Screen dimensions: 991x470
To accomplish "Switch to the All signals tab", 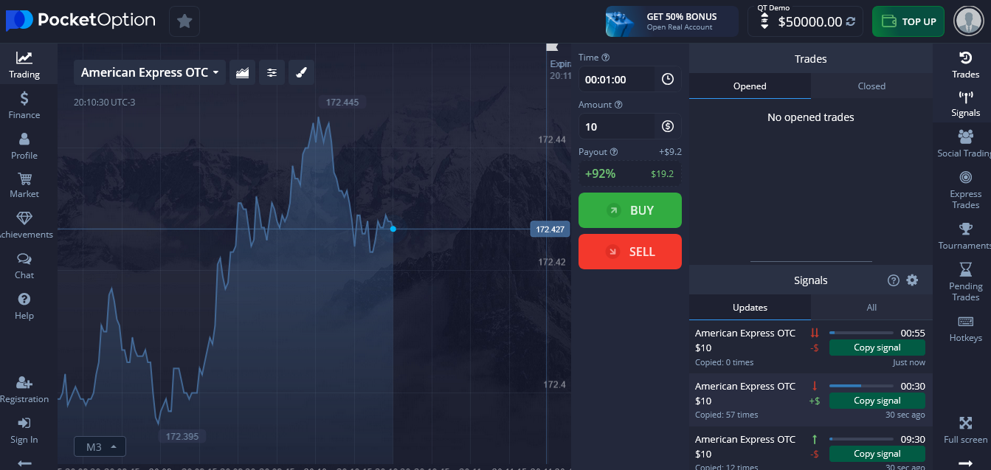I will click(871, 307).
